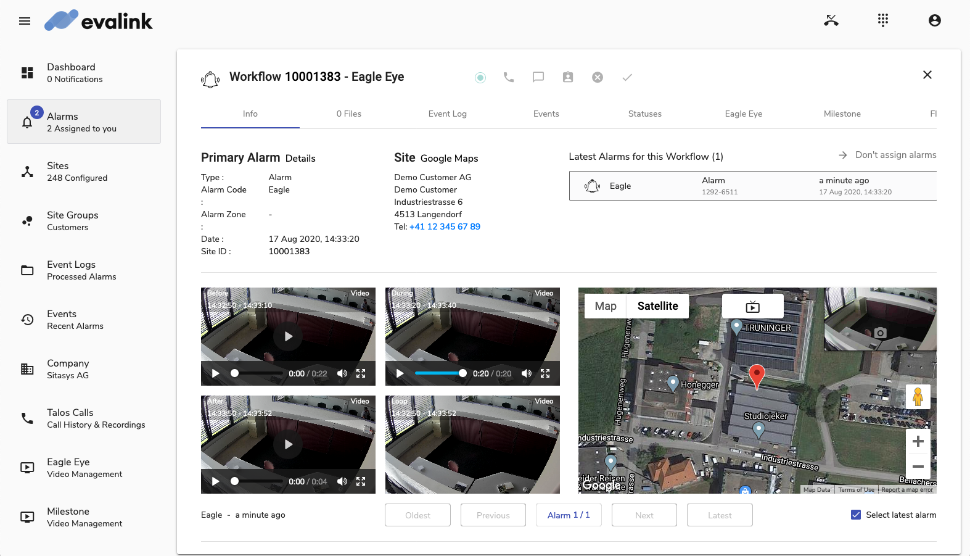Go to Dashboard in the sidebar

tap(84, 72)
